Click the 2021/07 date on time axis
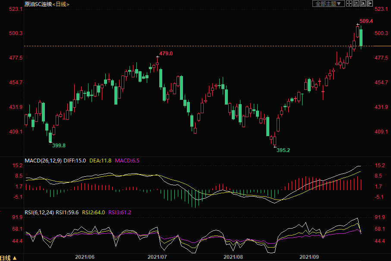 click(157, 257)
